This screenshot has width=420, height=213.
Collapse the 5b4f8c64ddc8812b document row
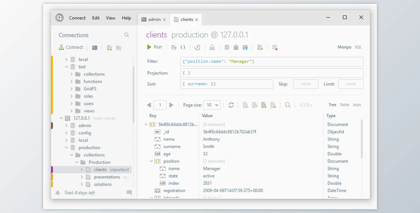tap(146, 124)
